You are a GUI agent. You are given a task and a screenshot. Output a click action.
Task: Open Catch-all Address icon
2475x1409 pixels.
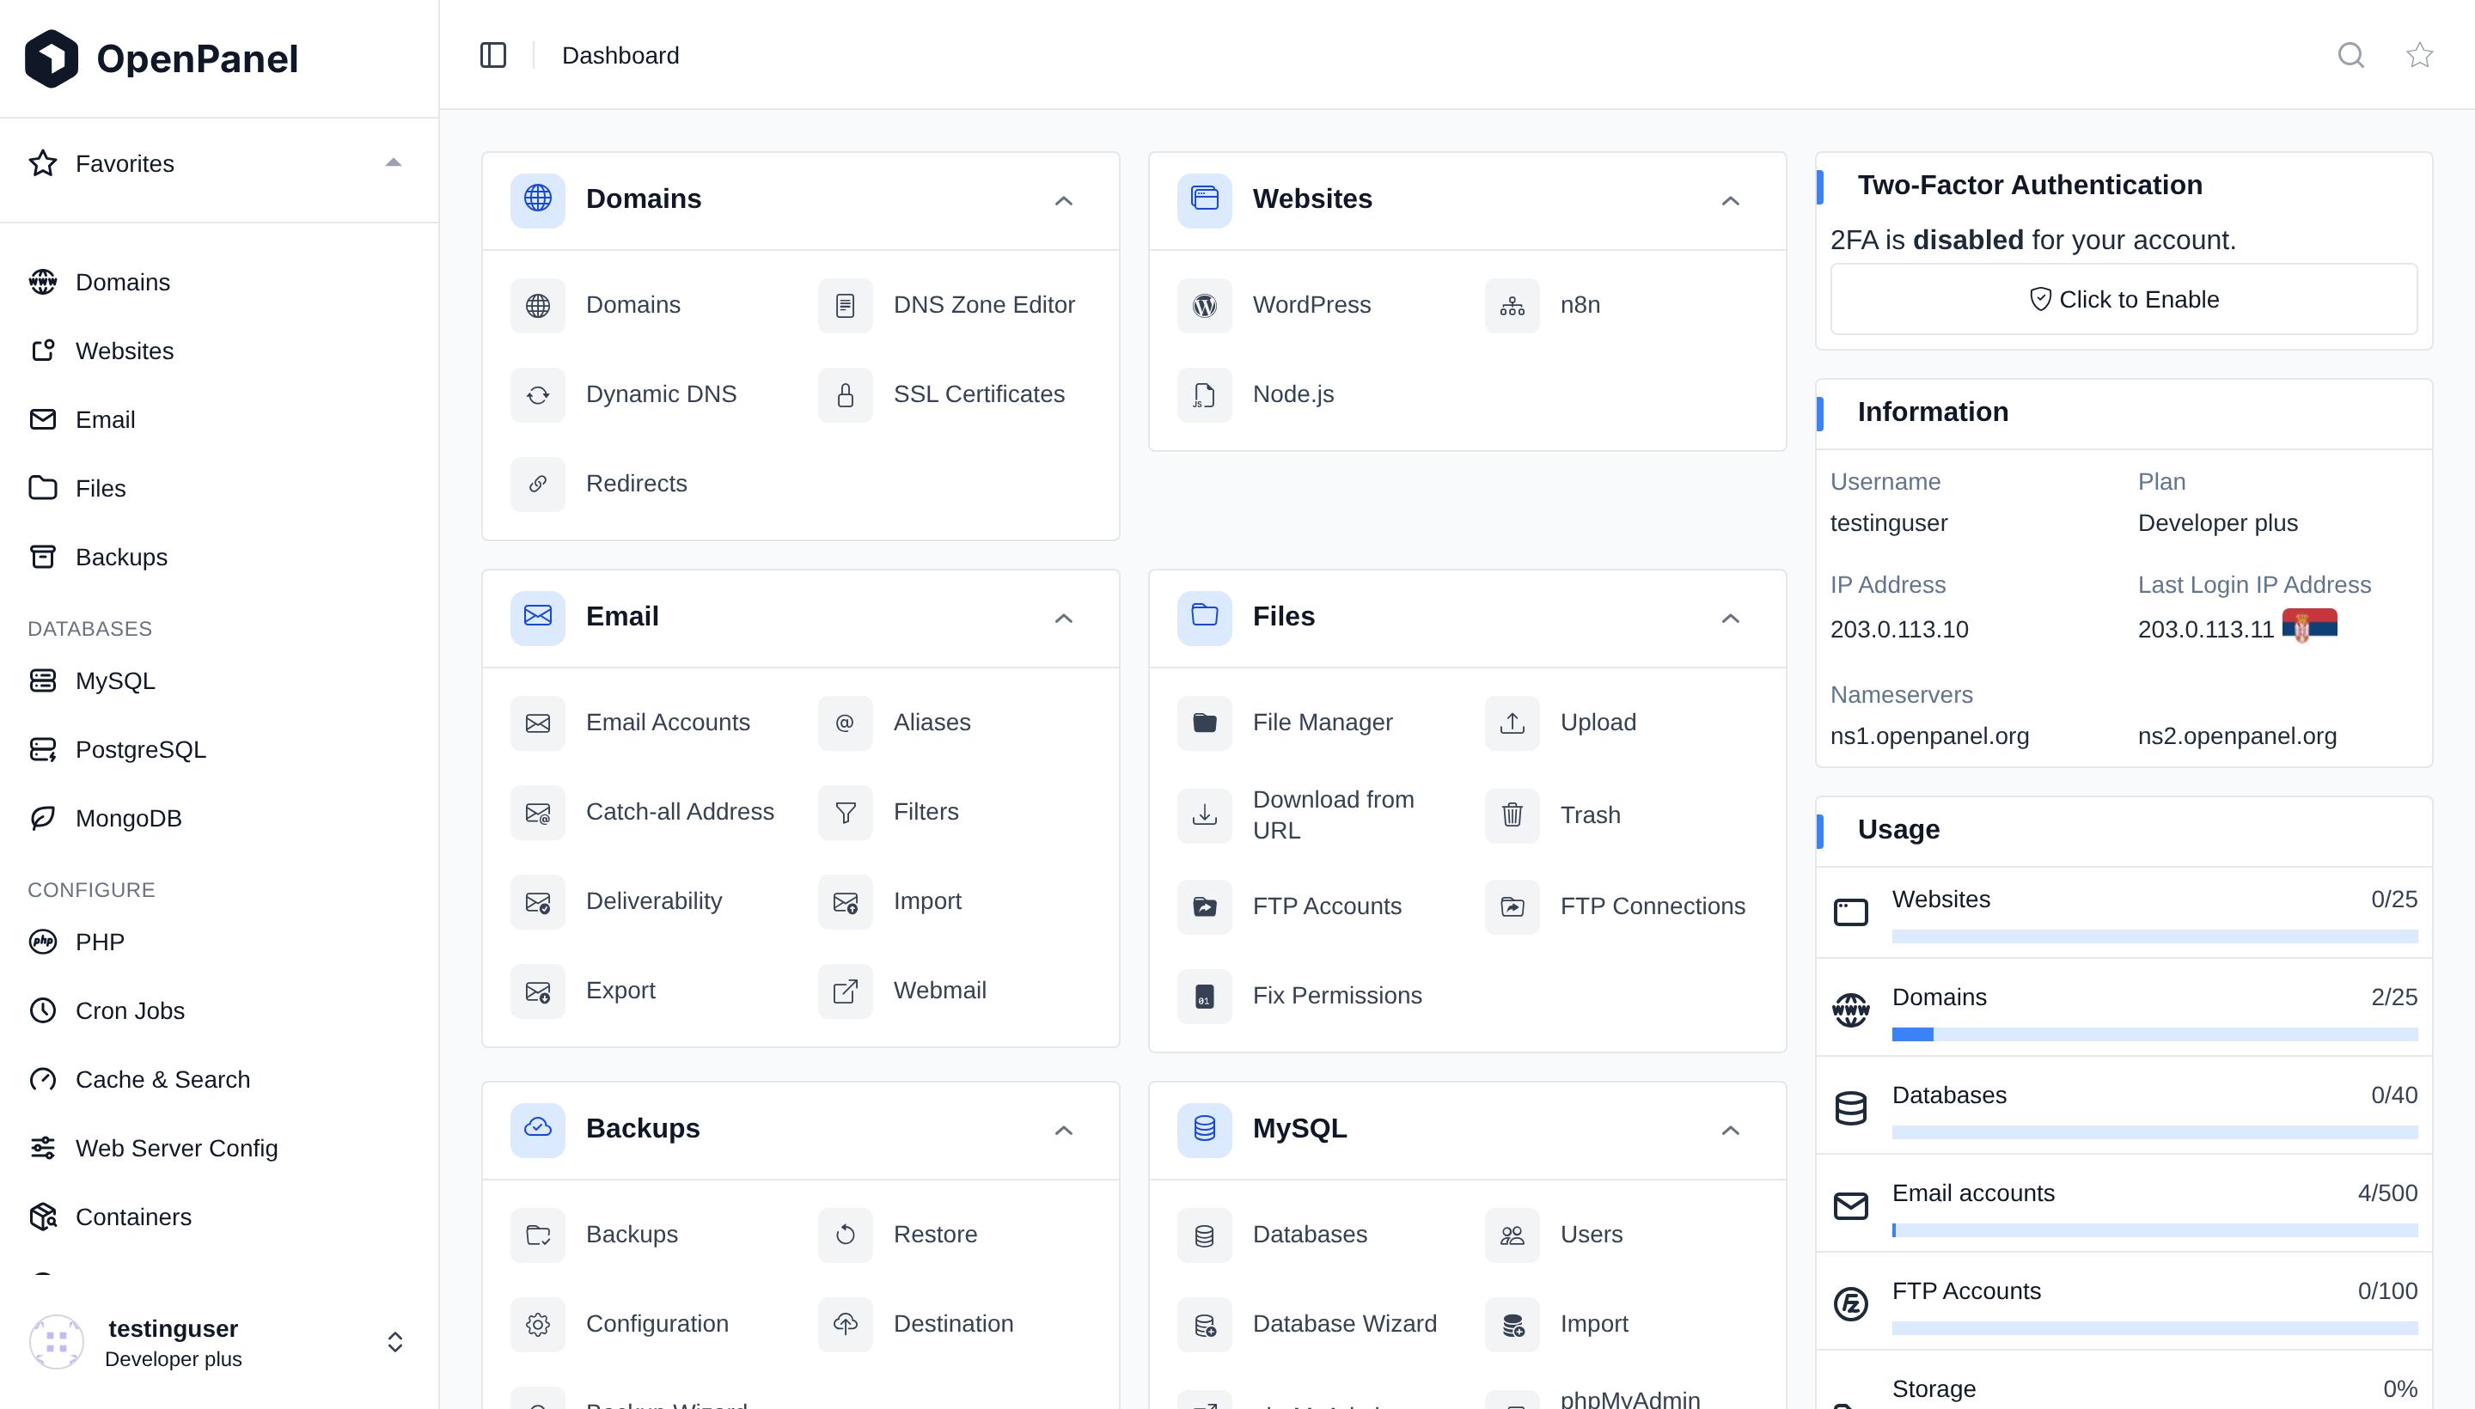[537, 813]
